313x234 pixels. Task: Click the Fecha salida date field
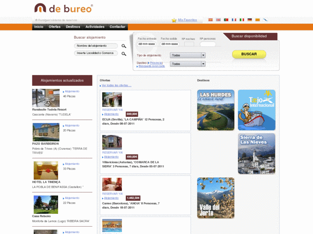[170, 44]
